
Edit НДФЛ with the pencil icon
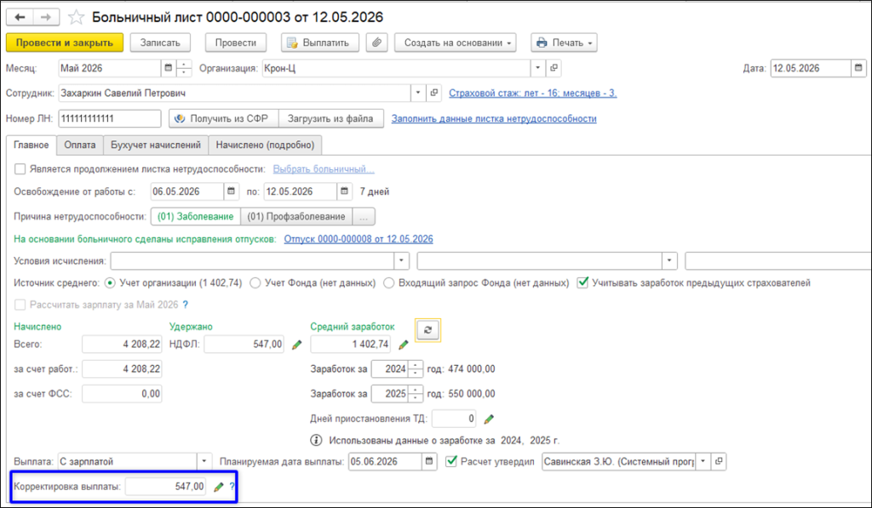coord(296,345)
